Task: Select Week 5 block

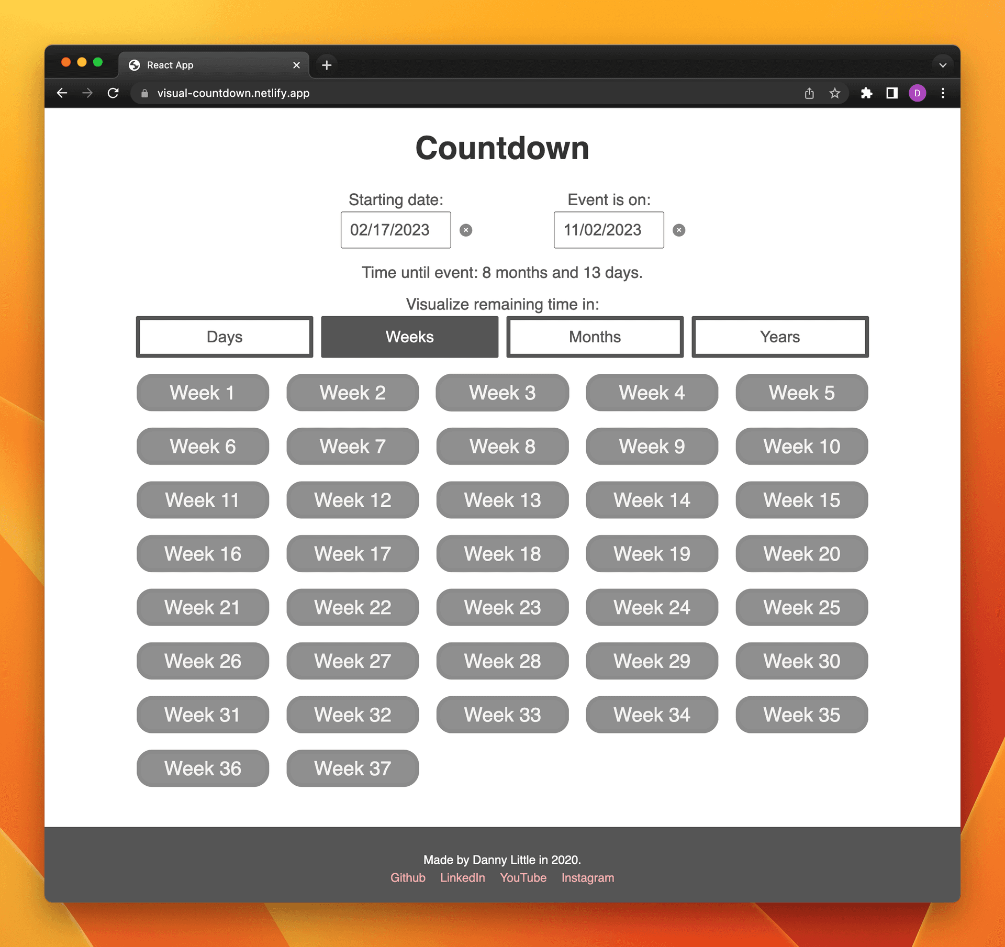Action: 801,393
